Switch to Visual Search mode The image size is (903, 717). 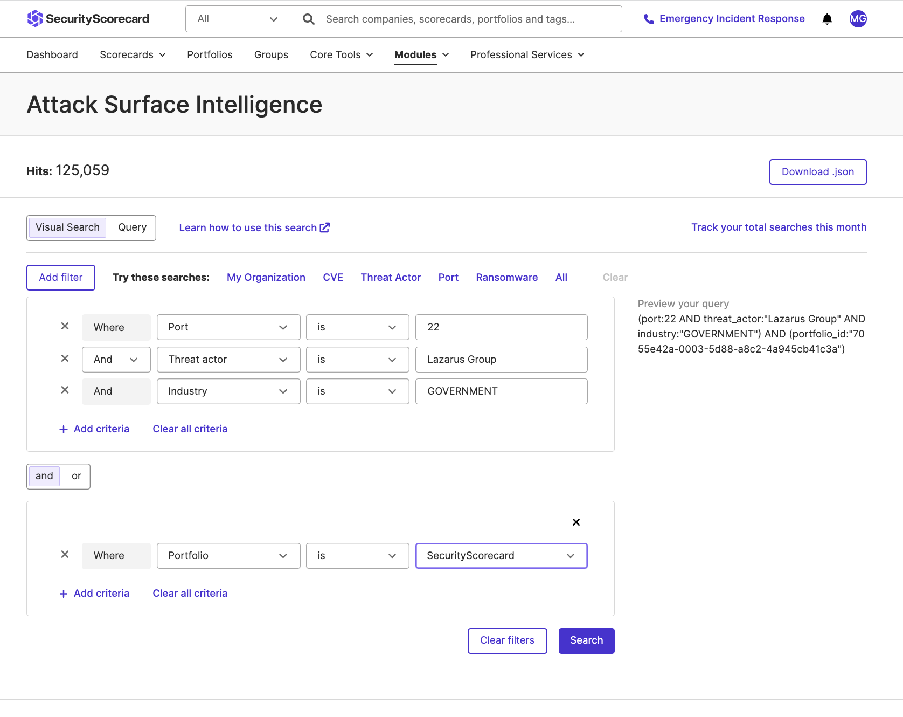67,227
